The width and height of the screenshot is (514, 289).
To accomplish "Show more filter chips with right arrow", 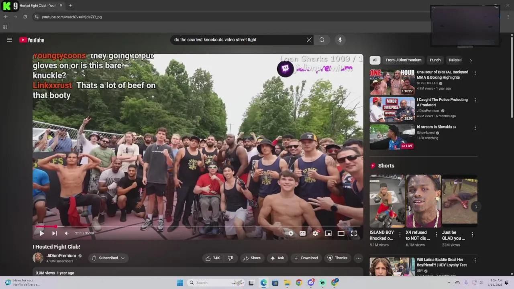I will (x=471, y=61).
